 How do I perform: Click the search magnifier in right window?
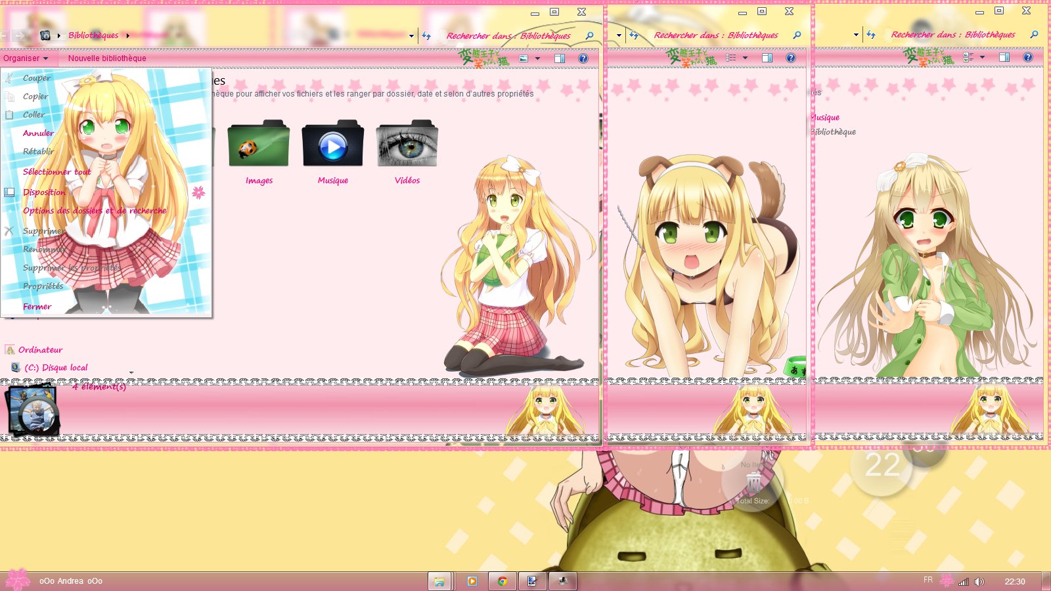pyautogui.click(x=1035, y=35)
